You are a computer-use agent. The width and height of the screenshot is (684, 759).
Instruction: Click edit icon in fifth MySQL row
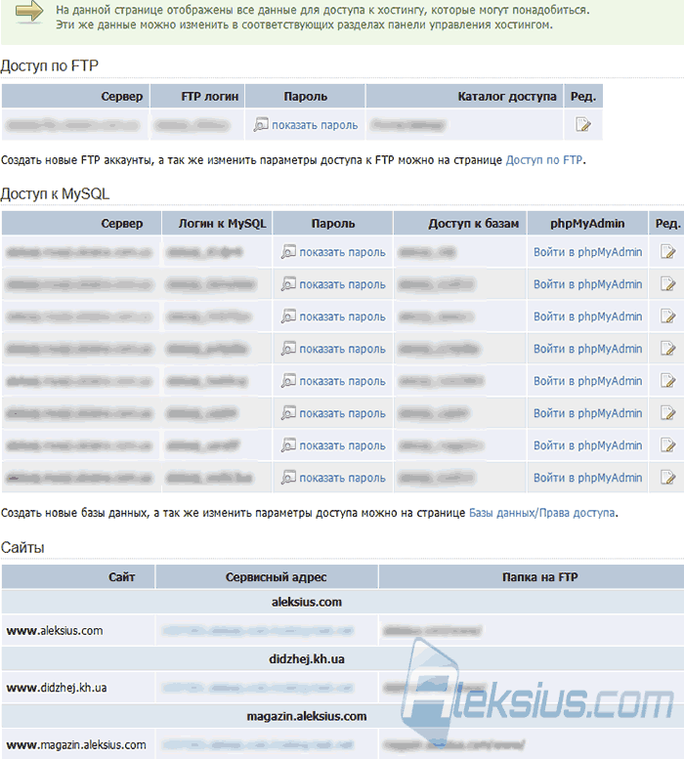668,380
